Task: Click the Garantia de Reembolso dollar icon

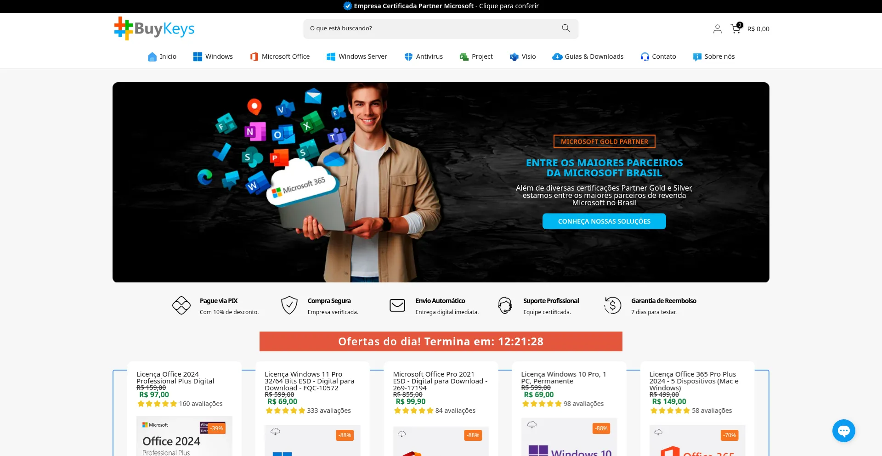Action: tap(612, 305)
